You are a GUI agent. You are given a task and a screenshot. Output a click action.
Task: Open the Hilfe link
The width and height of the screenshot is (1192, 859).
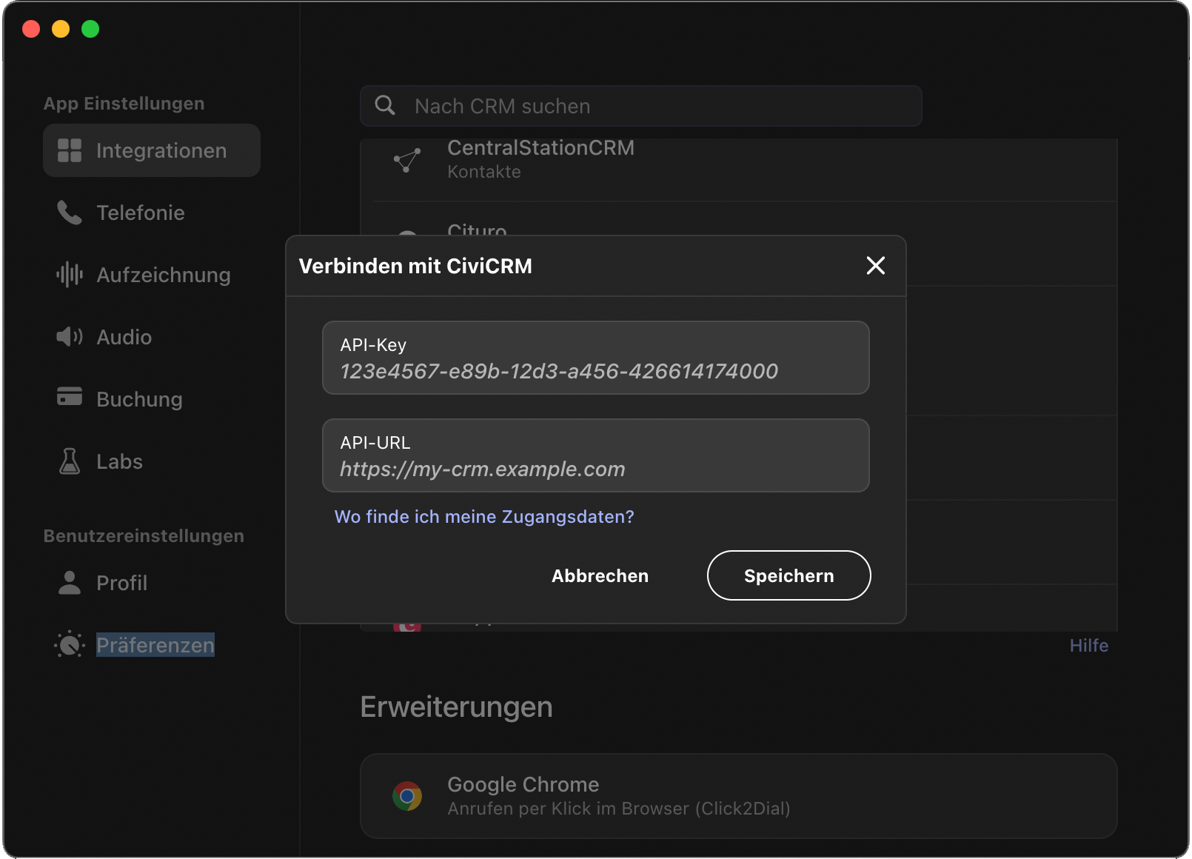click(1088, 646)
